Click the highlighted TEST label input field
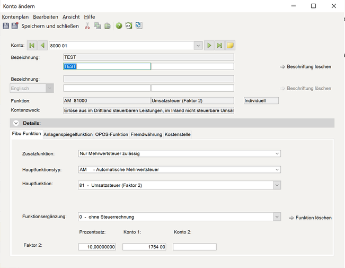 coord(107,66)
